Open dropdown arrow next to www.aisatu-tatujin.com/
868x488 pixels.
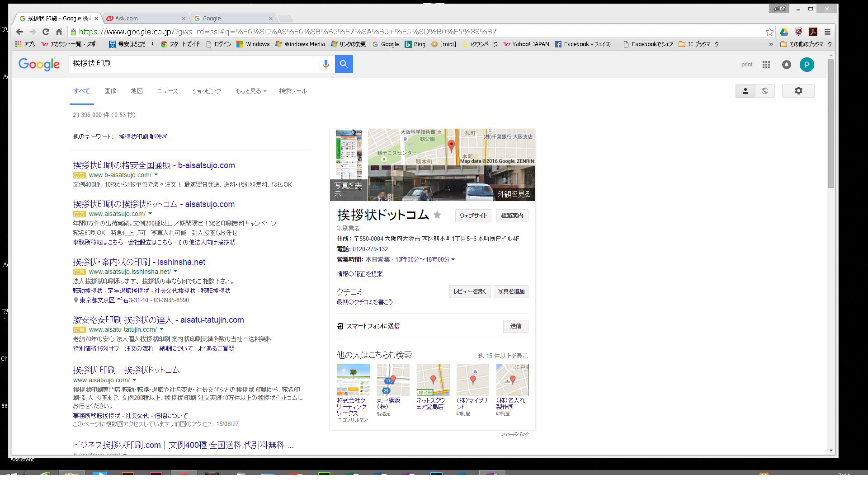pos(161,329)
